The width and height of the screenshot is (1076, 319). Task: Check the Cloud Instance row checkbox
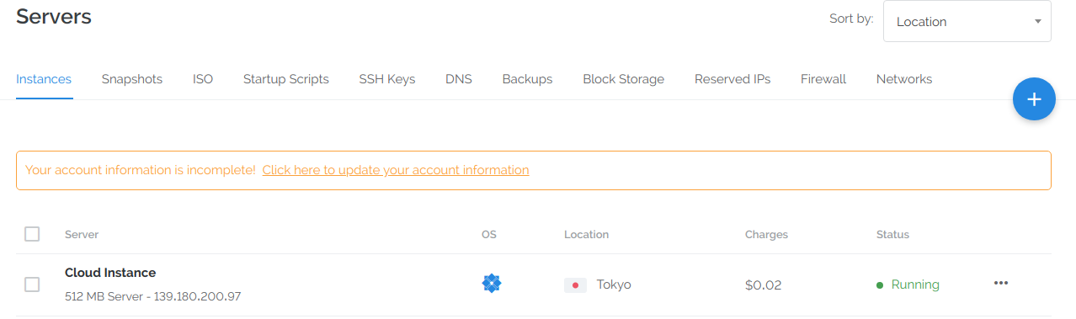(x=32, y=284)
